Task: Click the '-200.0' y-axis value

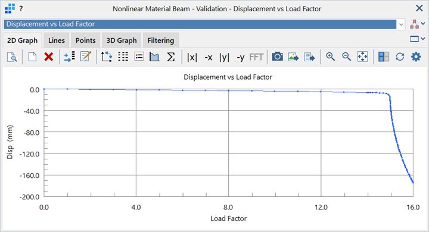Action: tap(30, 197)
